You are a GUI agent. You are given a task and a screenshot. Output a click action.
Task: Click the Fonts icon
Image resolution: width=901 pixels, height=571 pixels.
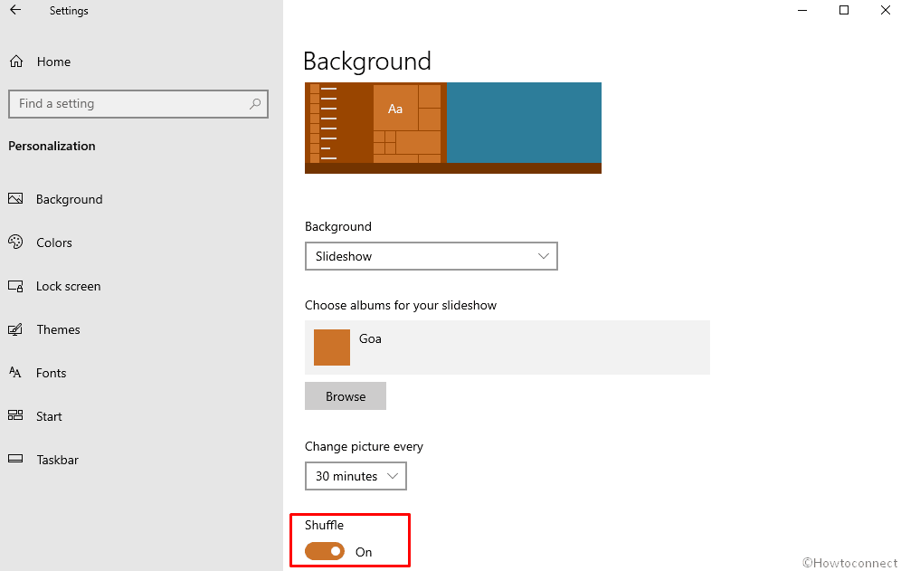point(15,373)
